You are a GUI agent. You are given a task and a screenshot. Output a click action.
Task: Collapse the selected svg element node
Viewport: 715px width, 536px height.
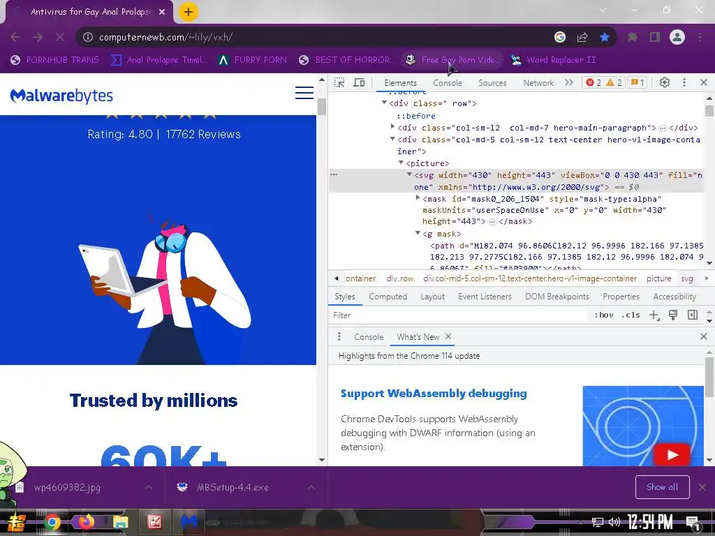coord(409,174)
